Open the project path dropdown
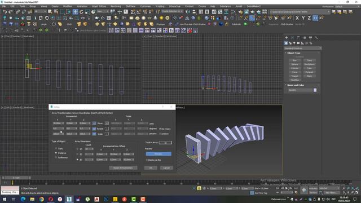The width and height of the screenshot is (361, 203). (x=300, y=12)
